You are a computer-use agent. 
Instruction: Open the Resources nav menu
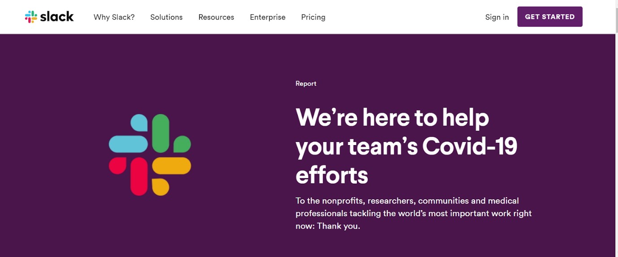coord(216,17)
